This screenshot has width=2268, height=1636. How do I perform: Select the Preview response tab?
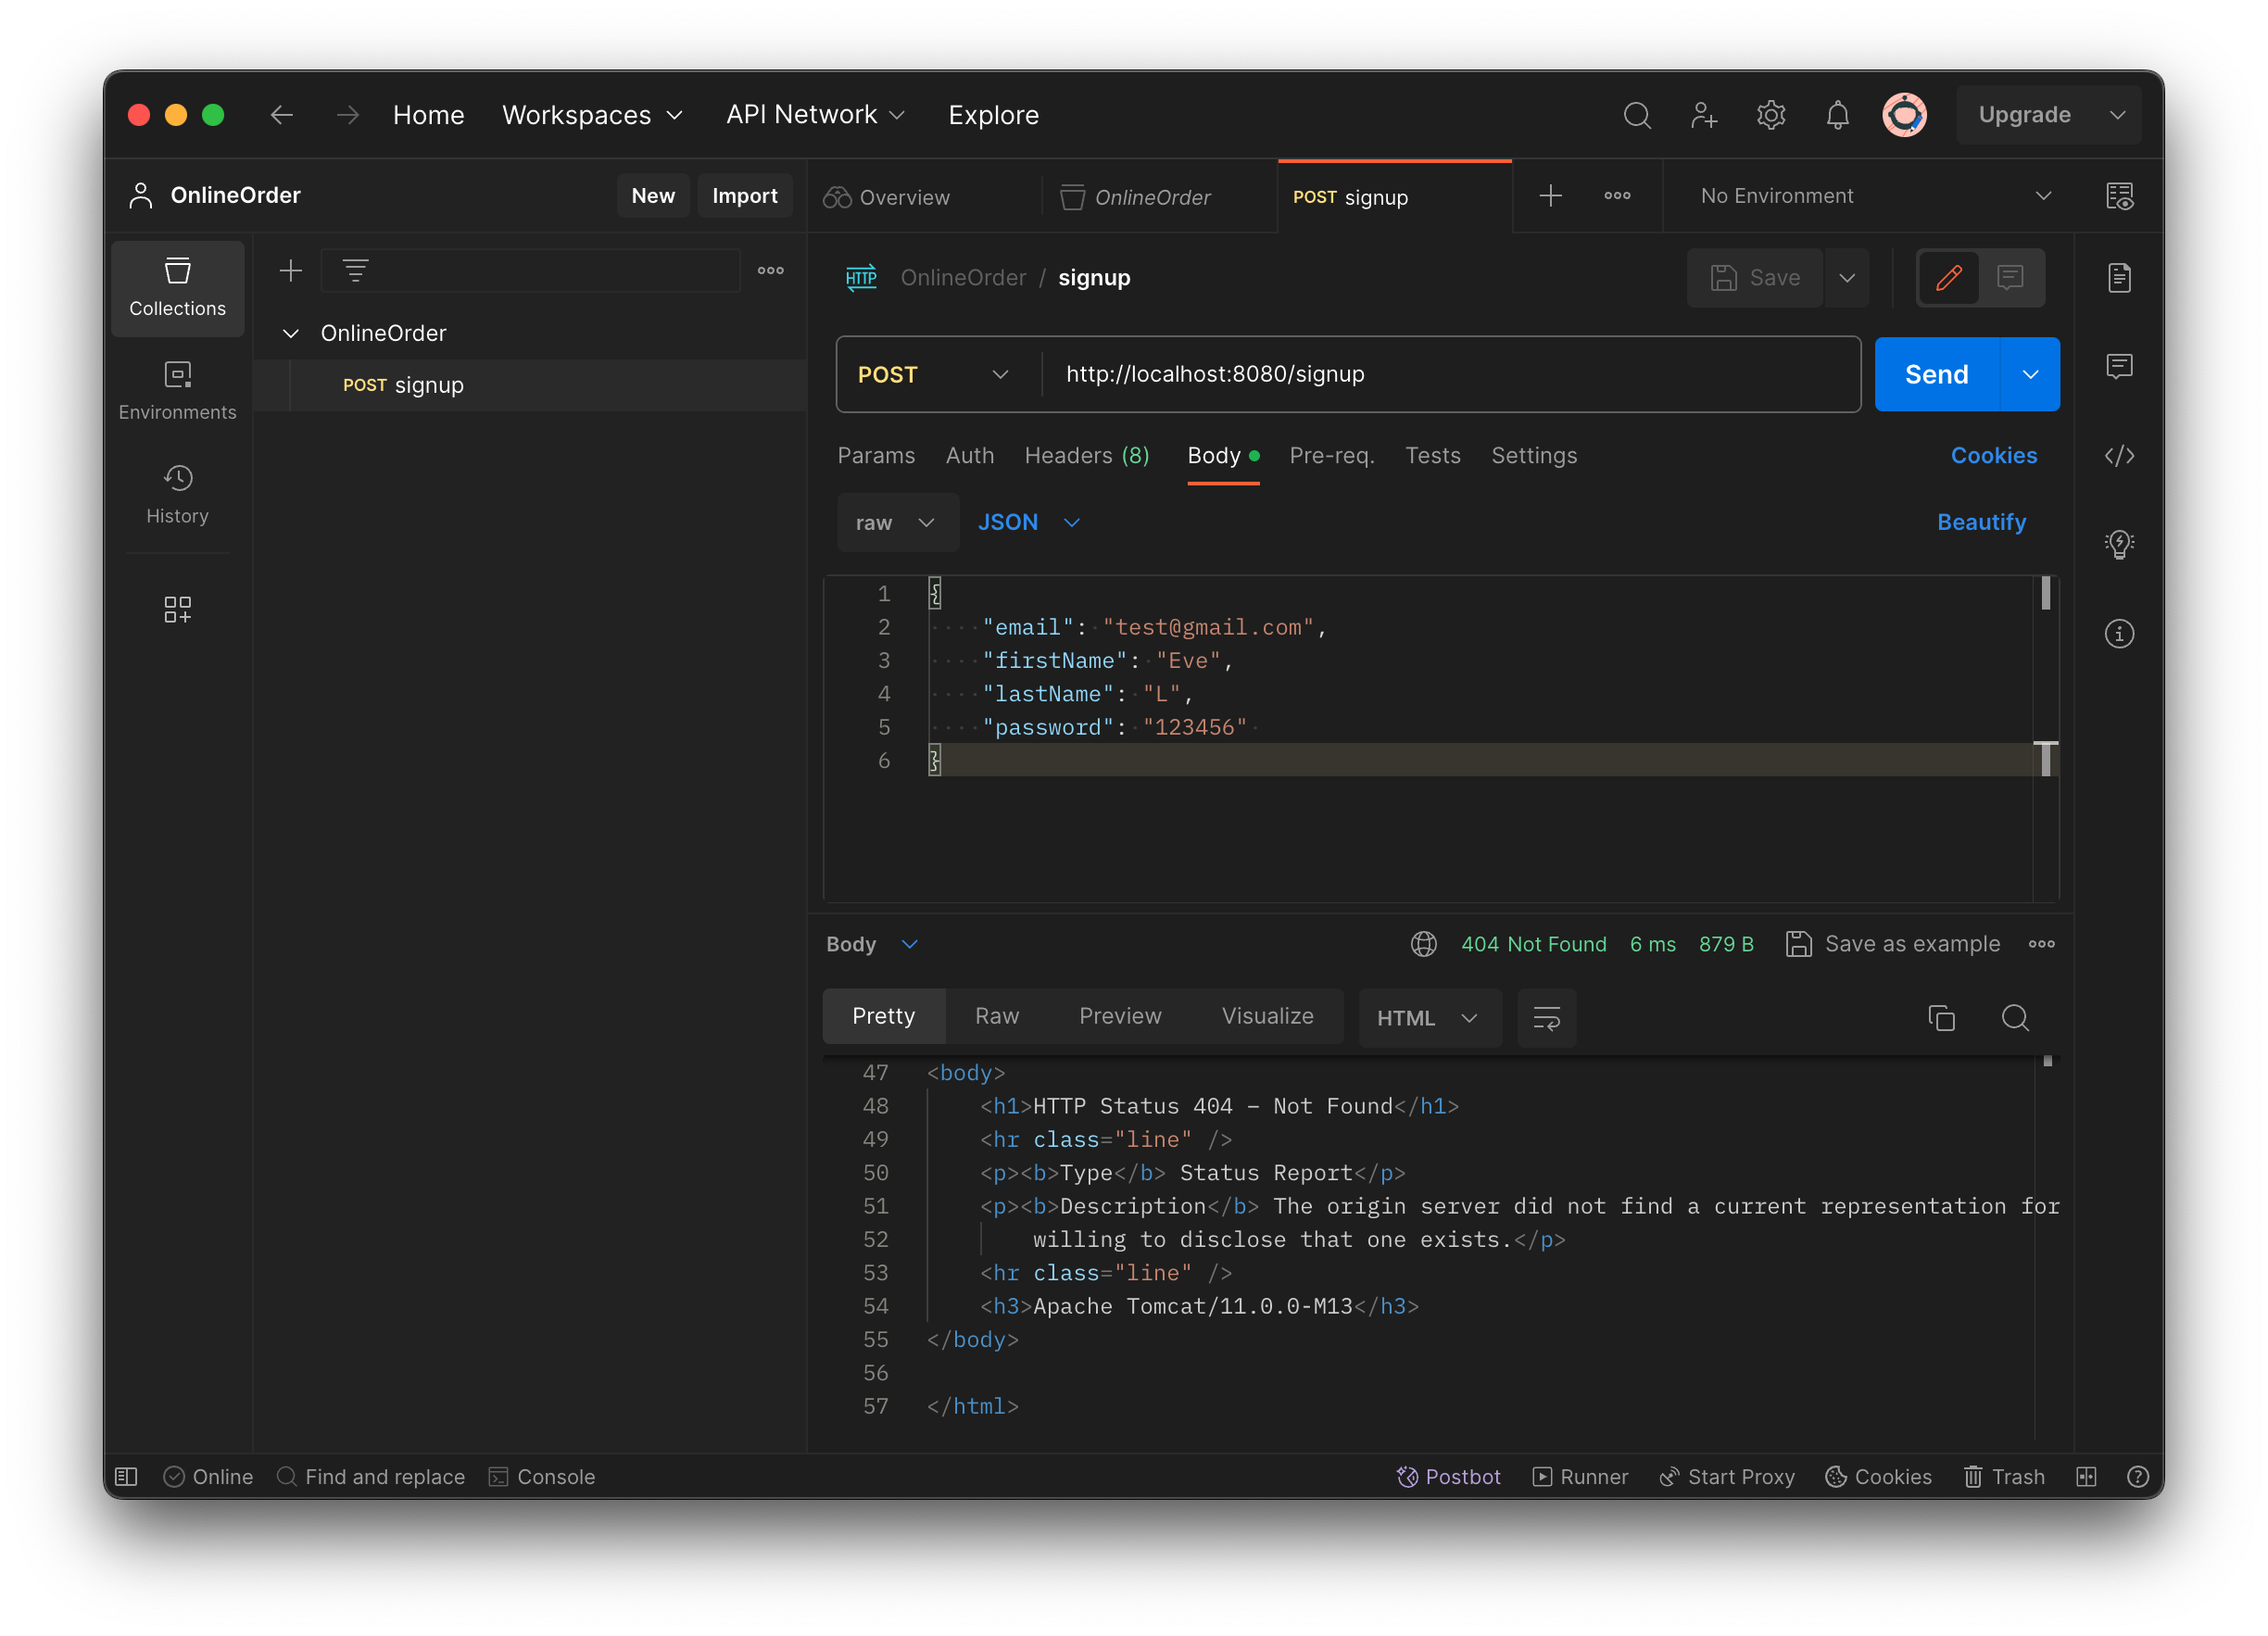click(x=1119, y=1016)
